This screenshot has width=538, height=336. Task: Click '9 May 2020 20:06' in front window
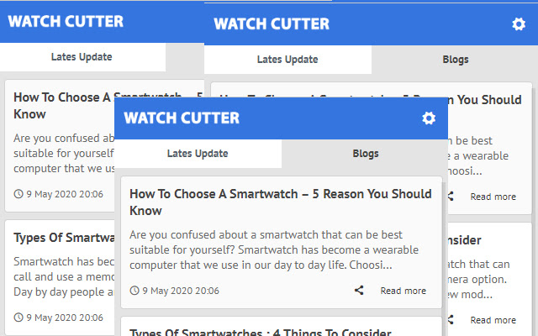click(x=181, y=291)
